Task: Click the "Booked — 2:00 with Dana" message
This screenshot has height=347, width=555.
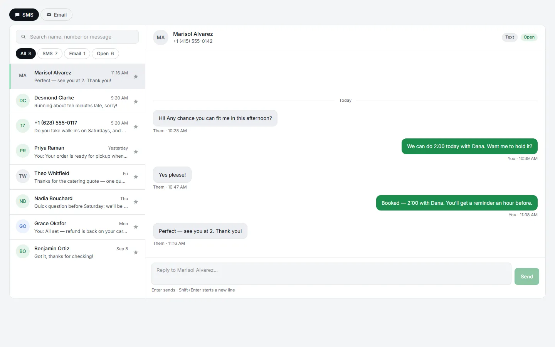Action: point(457,203)
